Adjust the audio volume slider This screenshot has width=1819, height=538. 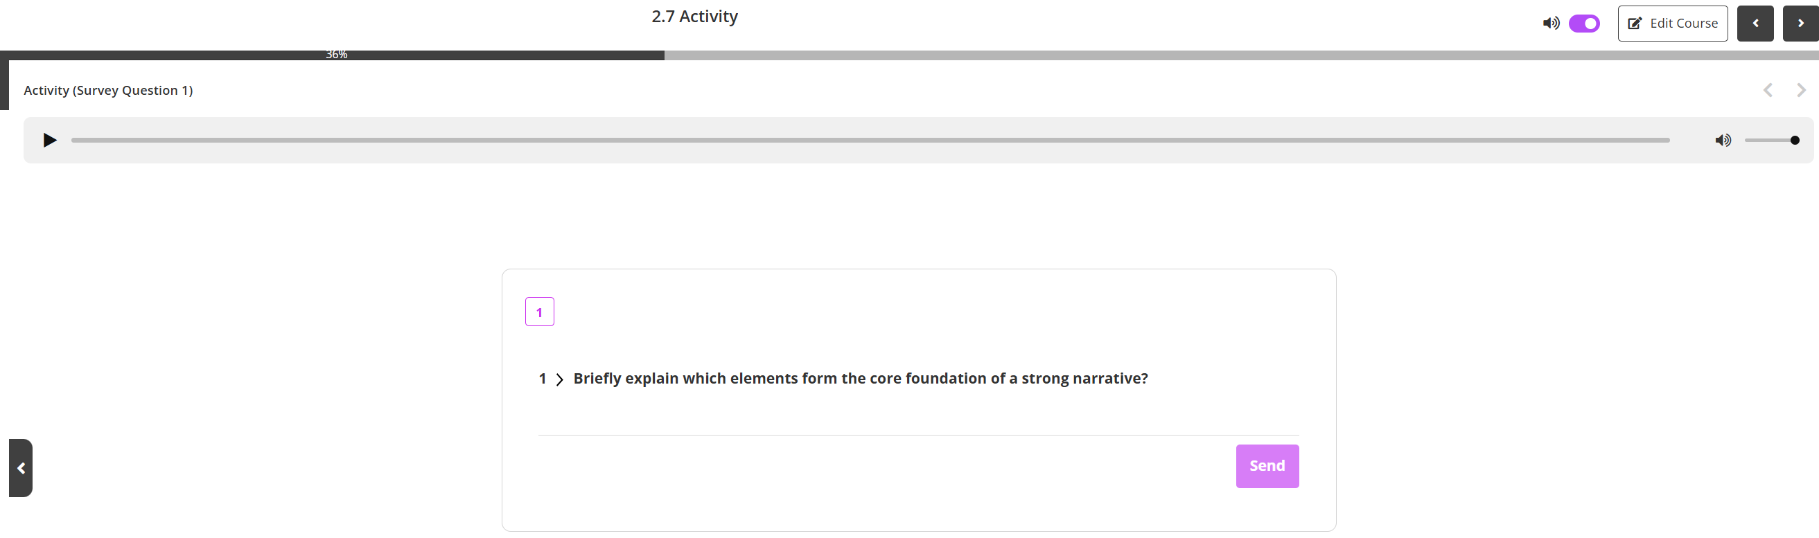[x=1771, y=140]
